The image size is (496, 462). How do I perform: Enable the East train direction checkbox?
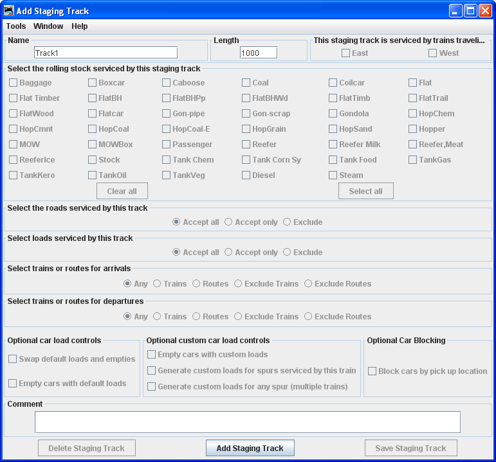click(x=346, y=53)
